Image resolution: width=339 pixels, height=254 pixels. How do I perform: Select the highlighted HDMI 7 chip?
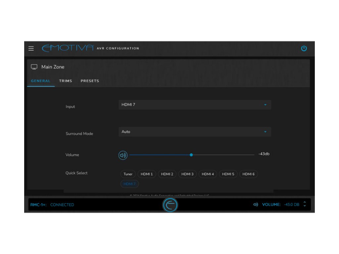pyautogui.click(x=129, y=184)
